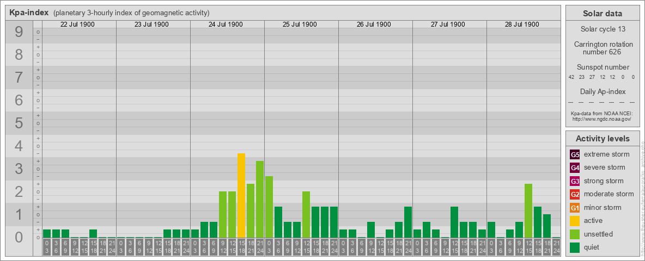Click the G2 moderate storm badge
The width and height of the screenshot is (645, 261).
tap(575, 194)
